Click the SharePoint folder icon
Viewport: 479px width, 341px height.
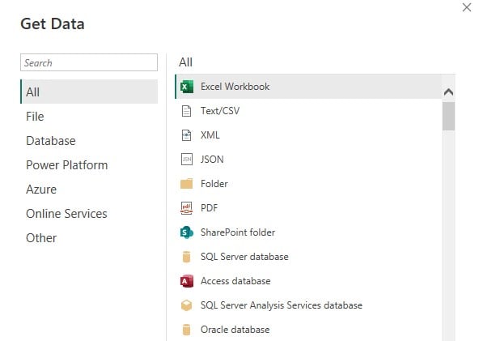pos(187,232)
